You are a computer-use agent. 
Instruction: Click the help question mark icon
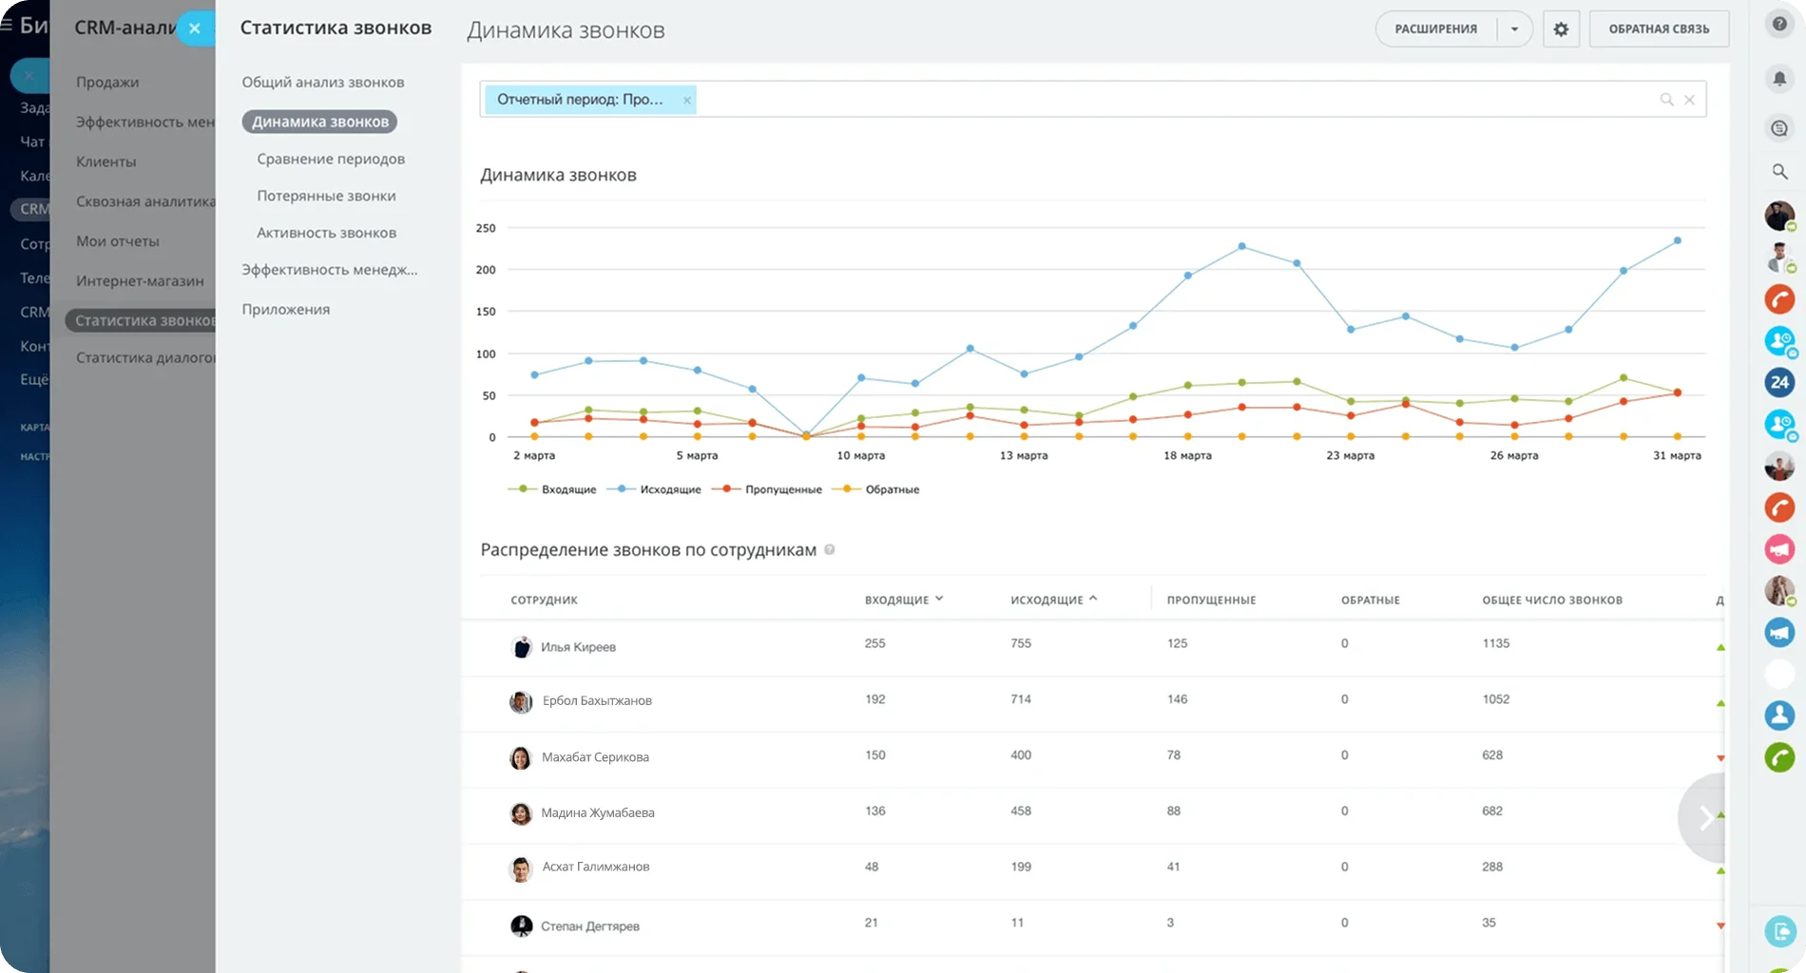[1779, 24]
